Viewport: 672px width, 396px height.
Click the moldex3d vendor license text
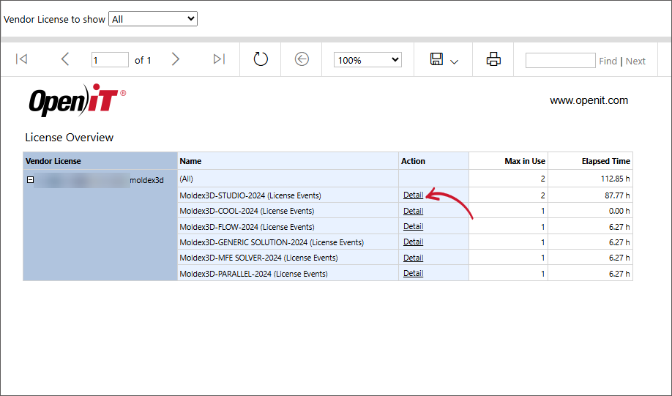coord(146,180)
